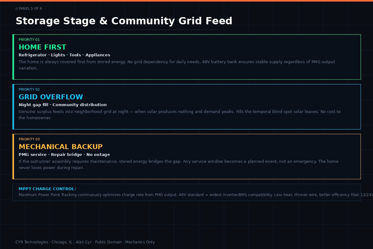Click the "PANEL 5 OF 6" label
The height and width of the screenshot is (249, 373).
(29, 8)
